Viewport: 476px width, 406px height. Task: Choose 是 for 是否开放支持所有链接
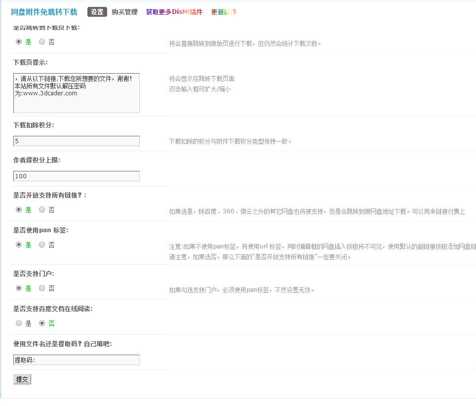tap(19, 210)
